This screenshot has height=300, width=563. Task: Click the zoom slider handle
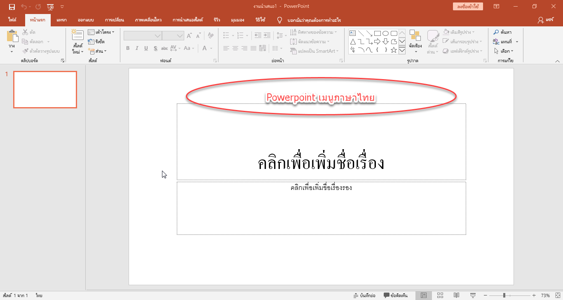(x=504, y=295)
